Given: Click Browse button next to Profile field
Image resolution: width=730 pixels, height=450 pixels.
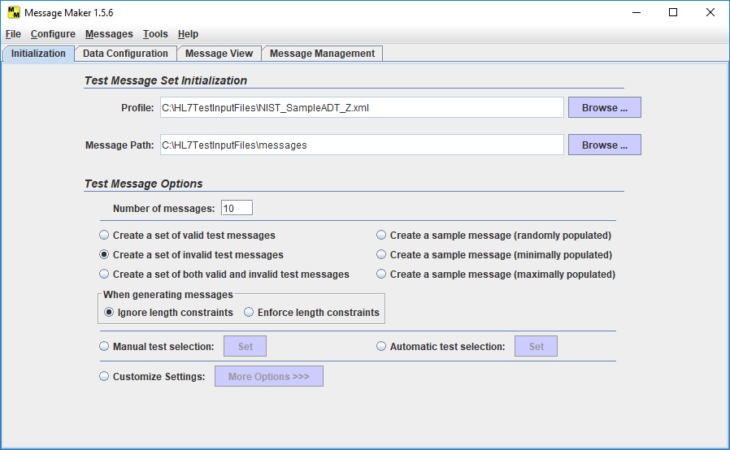Looking at the screenshot, I should tap(604, 107).
